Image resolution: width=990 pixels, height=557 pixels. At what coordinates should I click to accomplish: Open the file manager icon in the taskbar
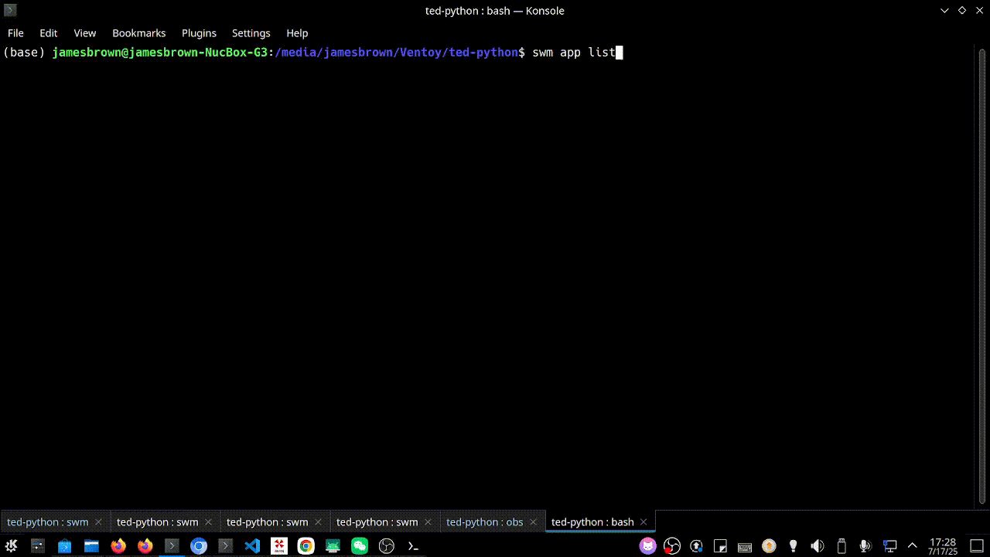coord(91,545)
